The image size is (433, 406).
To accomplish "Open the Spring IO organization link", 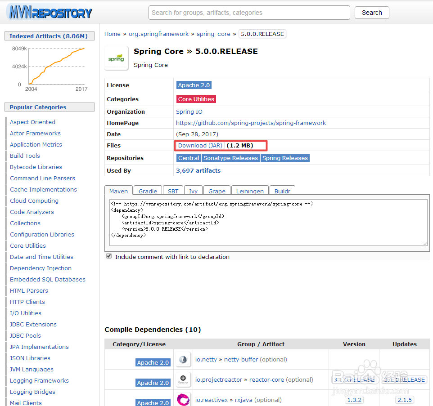I will tap(189, 112).
